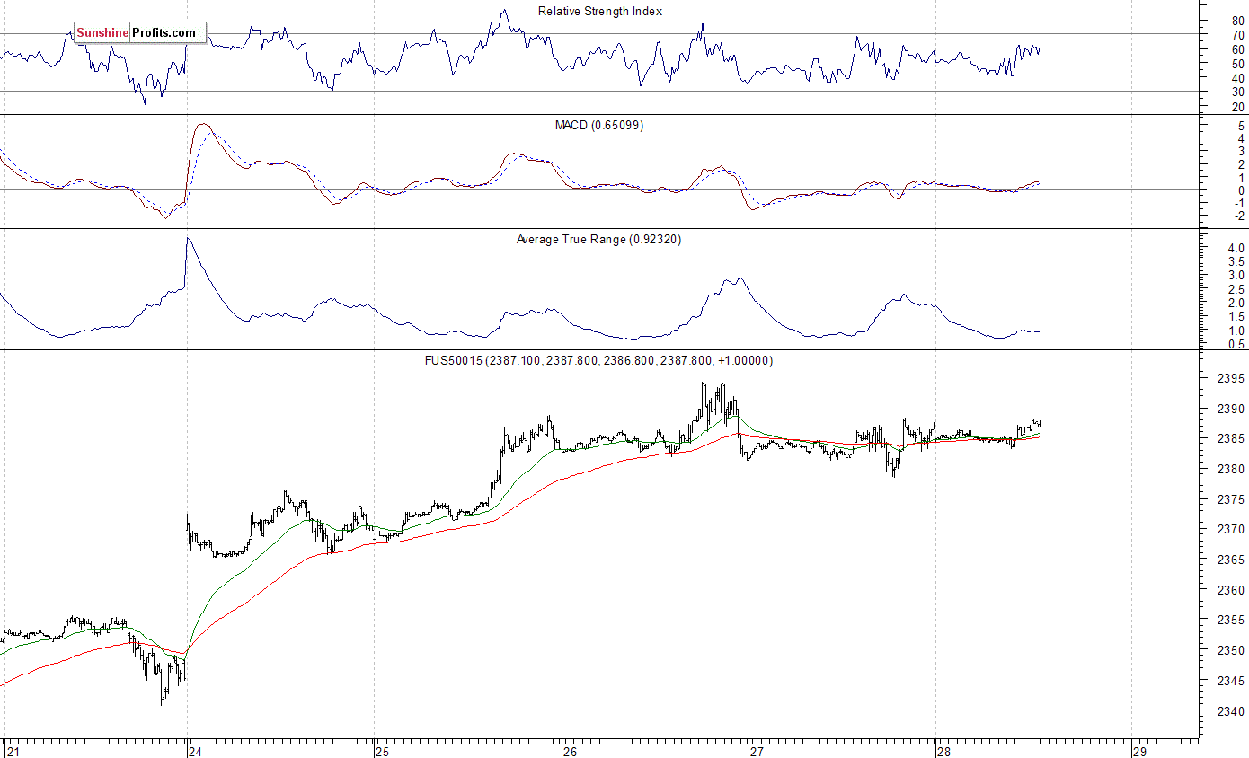Viewport: 1249px width, 758px height.
Task: Click the Relative Strength Index title
Action: tap(600, 12)
